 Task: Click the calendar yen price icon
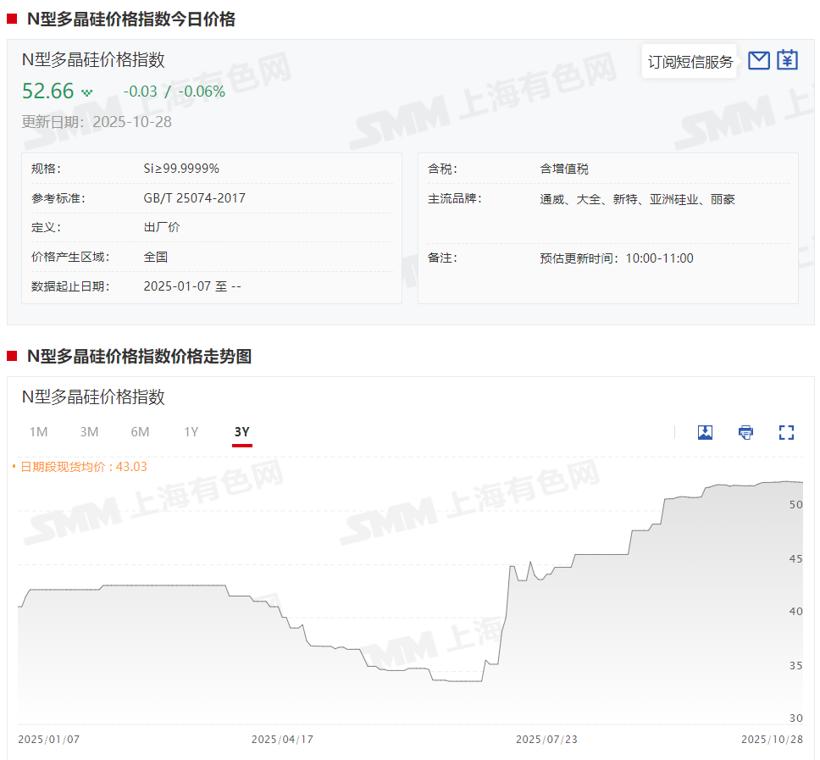(788, 60)
